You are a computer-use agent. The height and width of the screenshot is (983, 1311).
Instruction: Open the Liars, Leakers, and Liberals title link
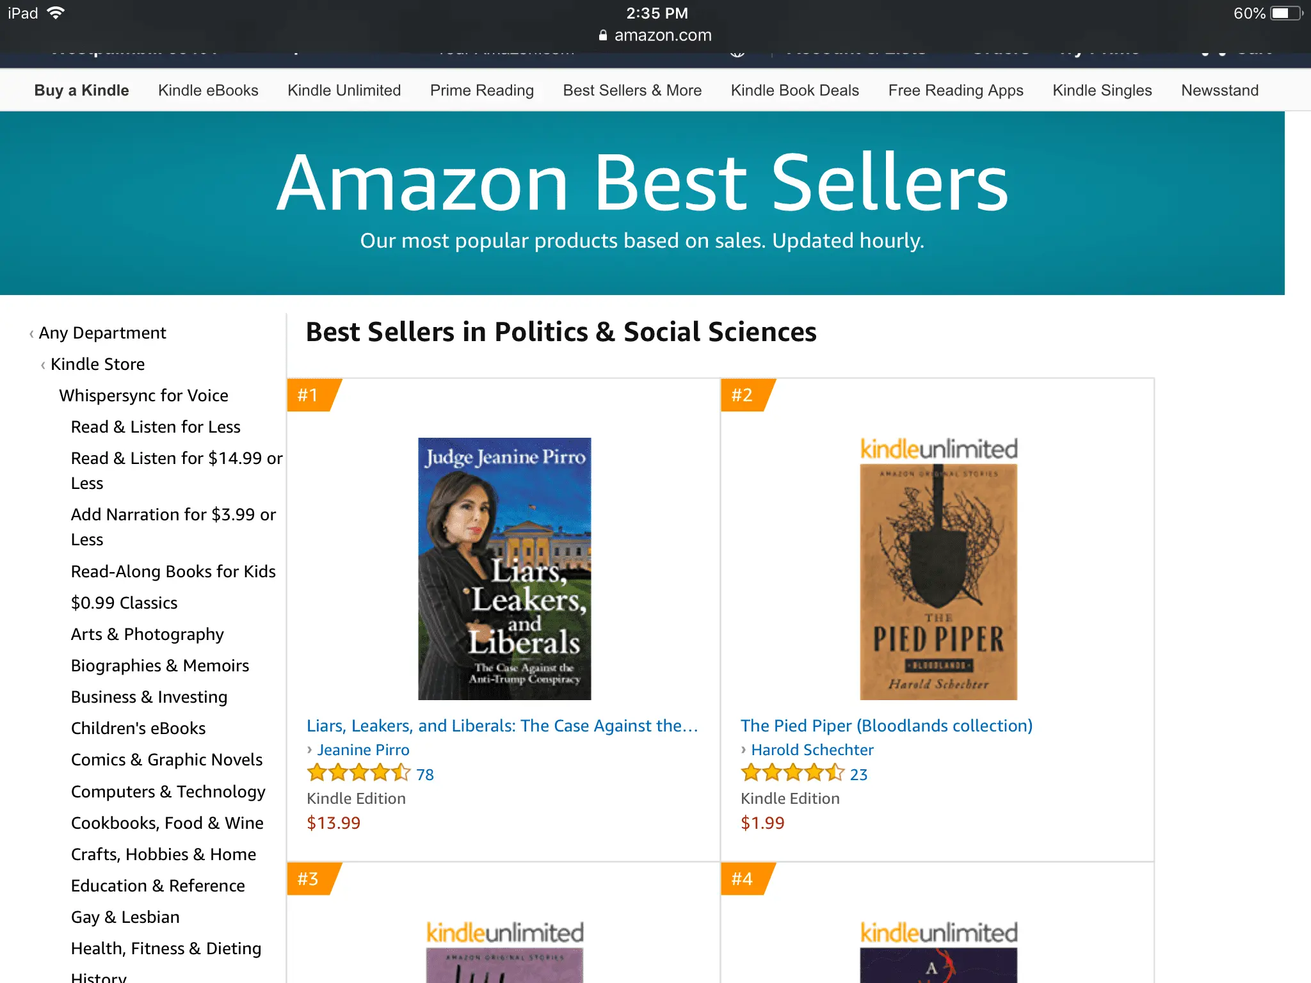tap(502, 726)
